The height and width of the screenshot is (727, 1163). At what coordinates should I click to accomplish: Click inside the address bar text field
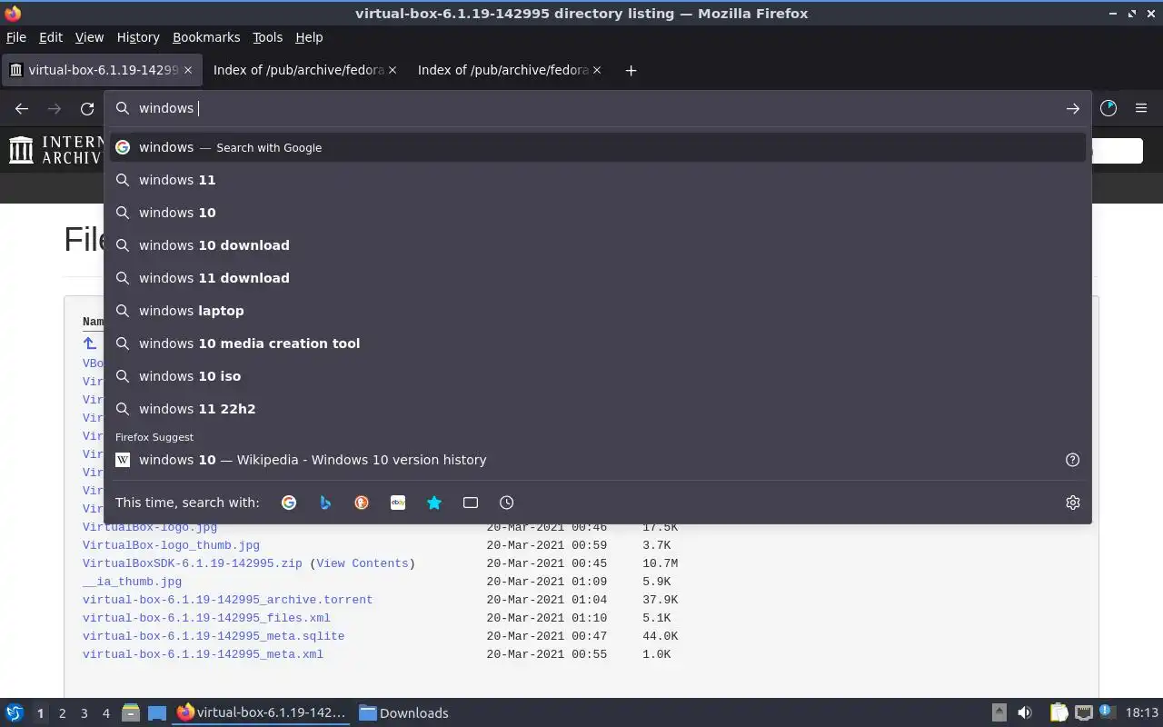[x=598, y=108]
